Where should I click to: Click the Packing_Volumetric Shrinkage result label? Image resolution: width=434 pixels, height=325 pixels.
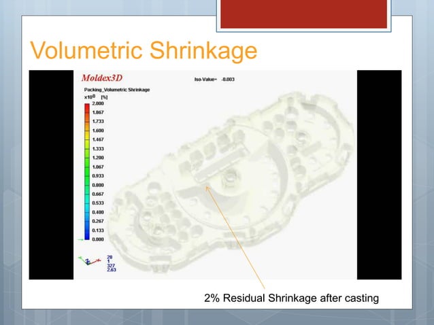click(116, 89)
